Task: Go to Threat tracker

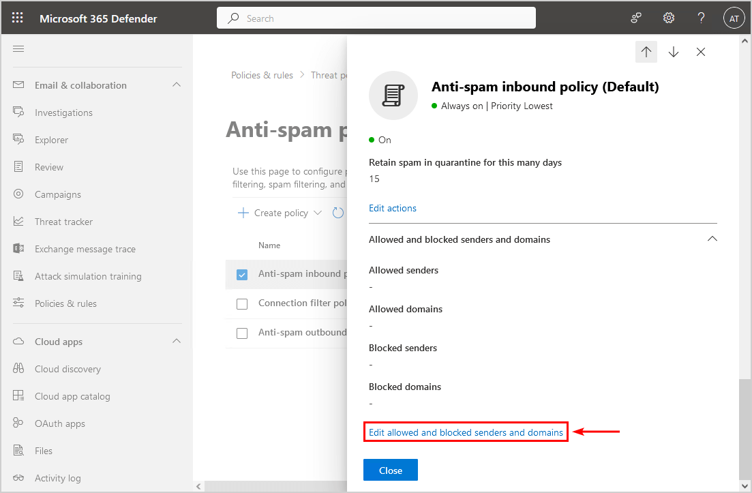Action: coord(63,221)
